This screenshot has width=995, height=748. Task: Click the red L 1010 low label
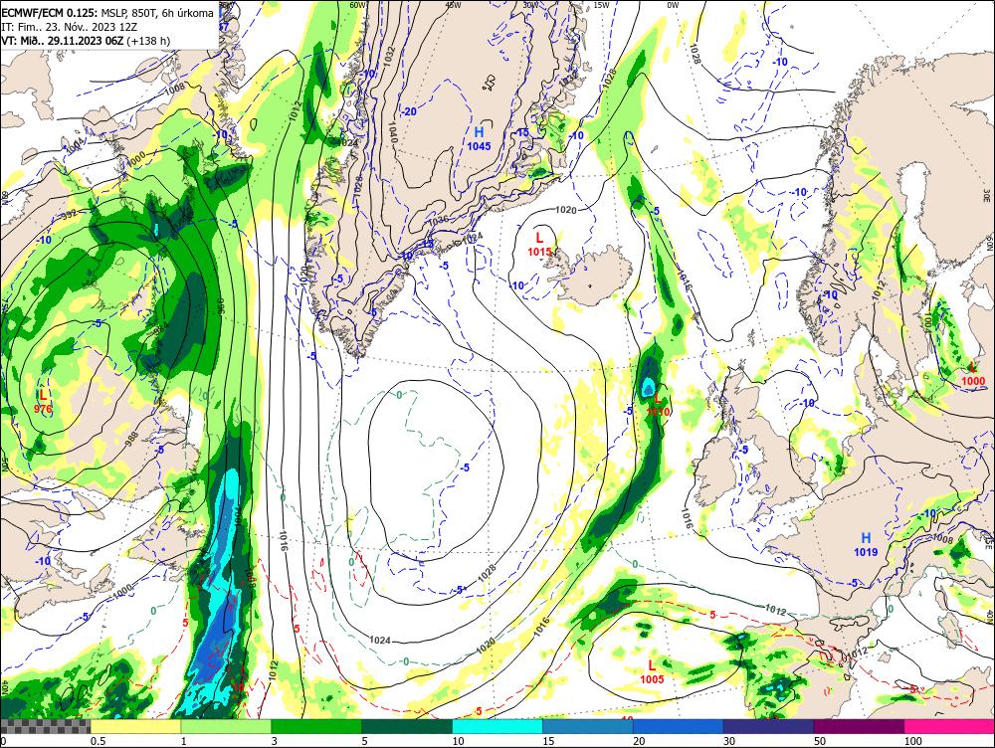pyautogui.click(x=658, y=405)
